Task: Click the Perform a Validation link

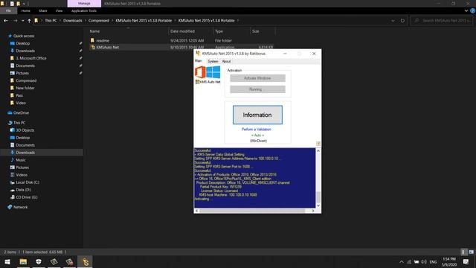Action: point(257,129)
